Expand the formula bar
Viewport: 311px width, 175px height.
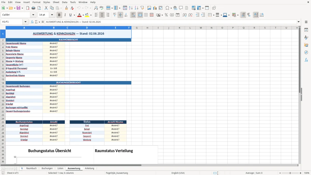tap(299, 22)
